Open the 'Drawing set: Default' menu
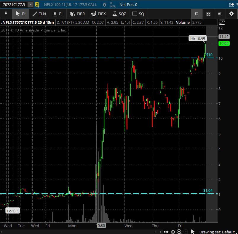Screen dimensions: 238x234 (217, 232)
